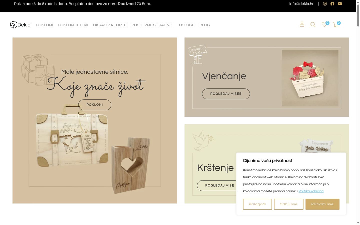Click POGLEDAJ VIŠEE under Vjenčanje

(x=226, y=94)
